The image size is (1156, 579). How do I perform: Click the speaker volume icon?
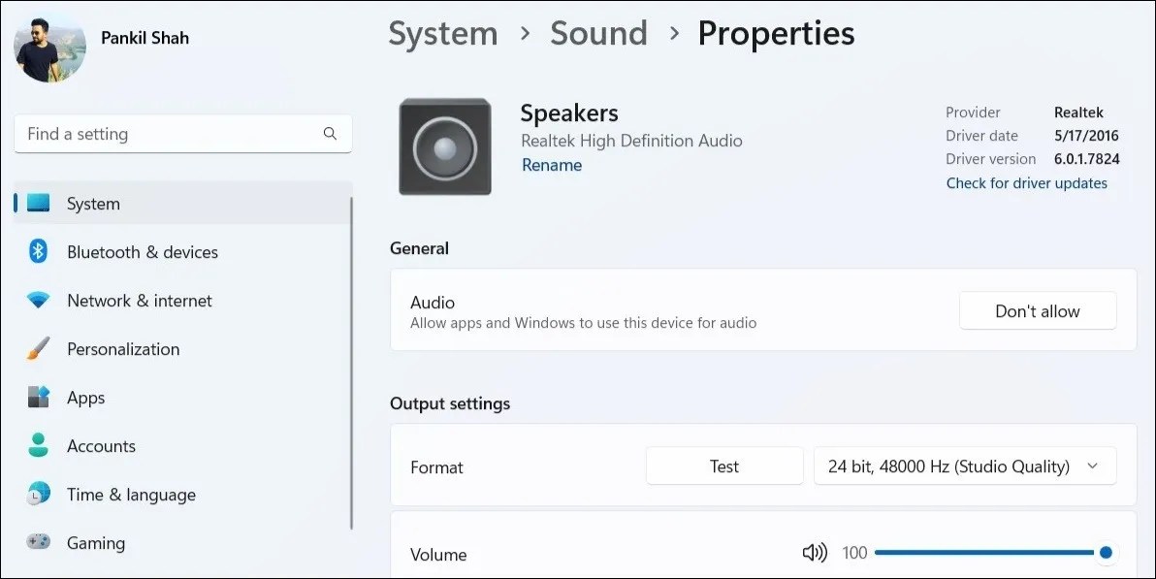click(x=814, y=552)
